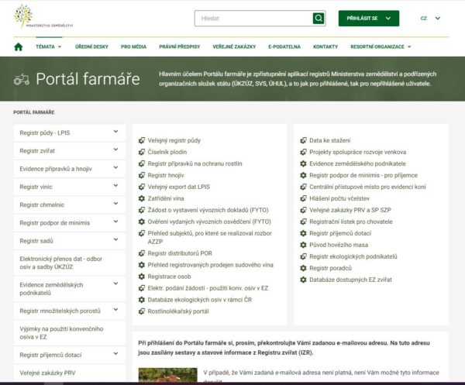The image size is (465, 385).
Task: Click icon beside Registr ekologických podnikatelů
Action: [x=303, y=256]
